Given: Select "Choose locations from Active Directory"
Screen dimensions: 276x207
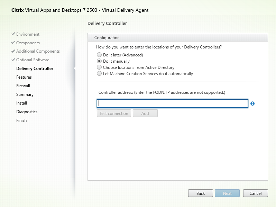Looking at the screenshot, I should click(x=100, y=67).
